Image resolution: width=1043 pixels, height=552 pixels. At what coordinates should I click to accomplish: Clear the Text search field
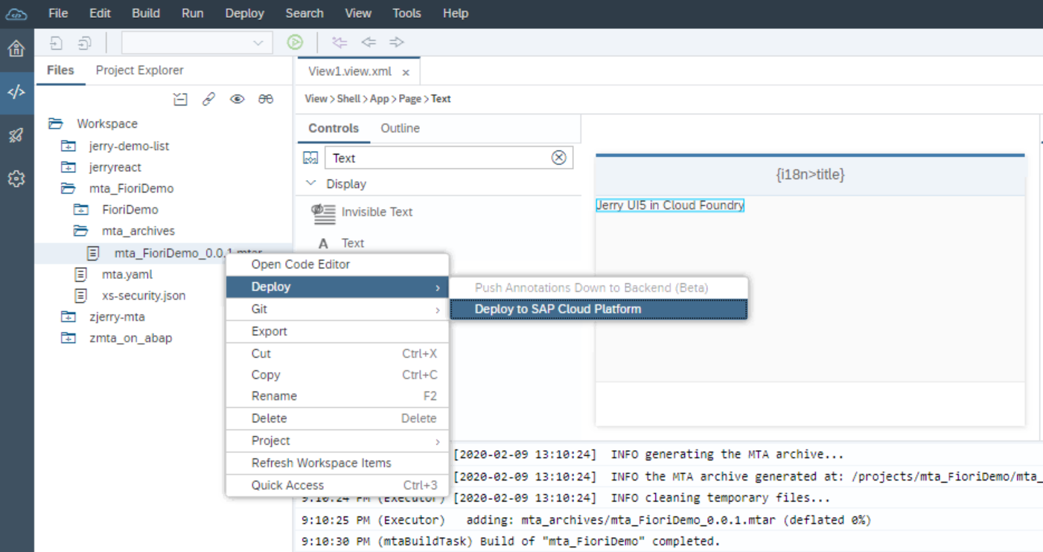(x=558, y=158)
